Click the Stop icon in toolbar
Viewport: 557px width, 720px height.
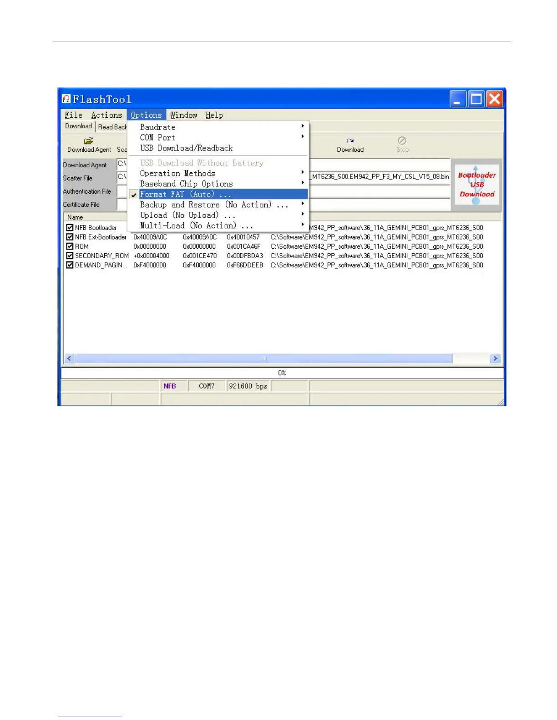pyautogui.click(x=402, y=141)
